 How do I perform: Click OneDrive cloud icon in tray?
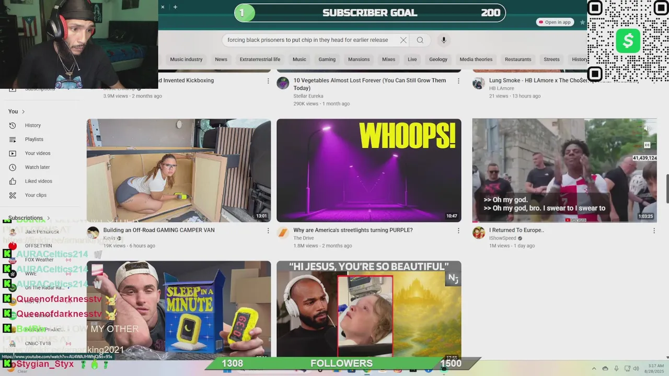[x=605, y=369]
